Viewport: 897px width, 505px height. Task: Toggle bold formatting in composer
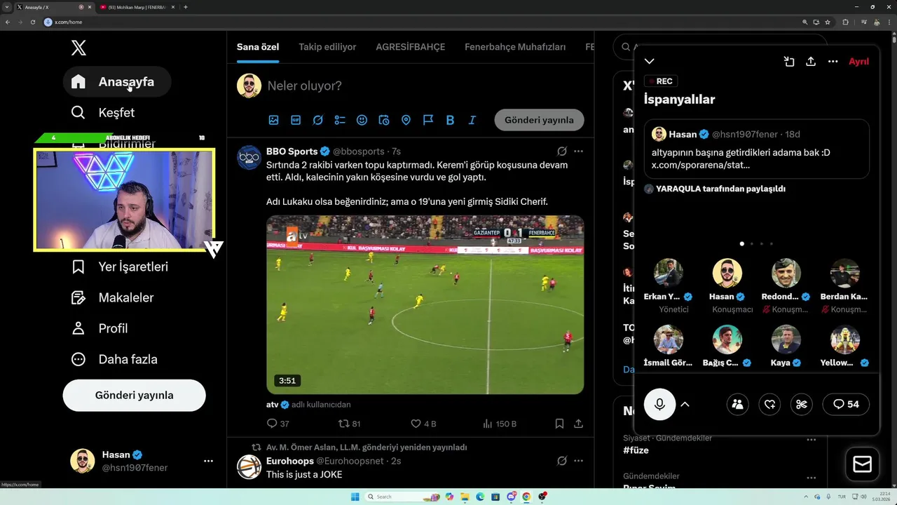[450, 120]
